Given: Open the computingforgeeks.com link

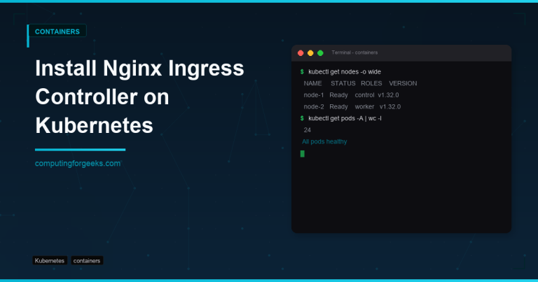Looking at the screenshot, I should click(78, 164).
